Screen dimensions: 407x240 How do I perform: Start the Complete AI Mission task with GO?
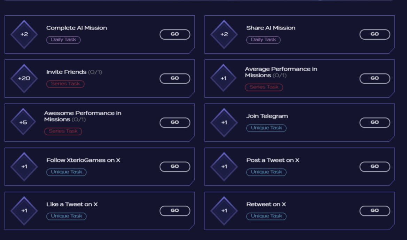pyautogui.click(x=175, y=34)
